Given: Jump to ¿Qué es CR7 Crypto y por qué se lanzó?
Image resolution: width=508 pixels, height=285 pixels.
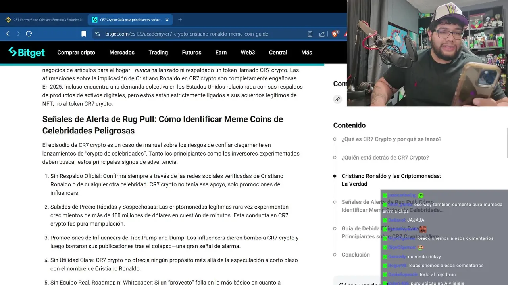Looking at the screenshot, I should coord(391,139).
